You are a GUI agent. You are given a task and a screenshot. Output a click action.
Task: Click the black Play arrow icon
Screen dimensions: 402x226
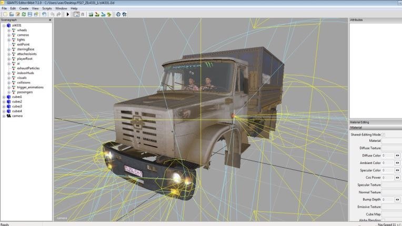[68, 14]
